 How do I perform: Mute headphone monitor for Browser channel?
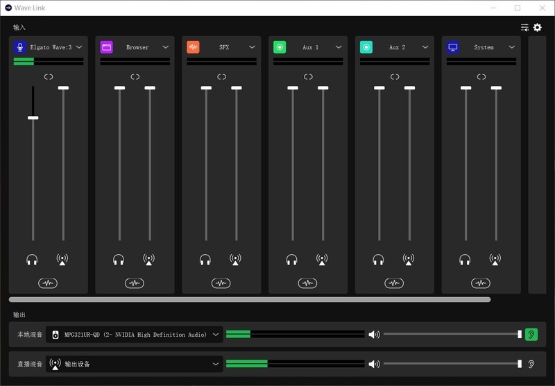[x=119, y=260]
